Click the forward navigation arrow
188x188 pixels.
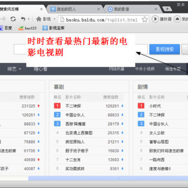(x=3, y=19)
